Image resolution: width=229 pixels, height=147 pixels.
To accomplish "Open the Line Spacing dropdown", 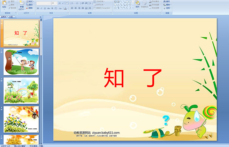I will (x=90, y=3).
